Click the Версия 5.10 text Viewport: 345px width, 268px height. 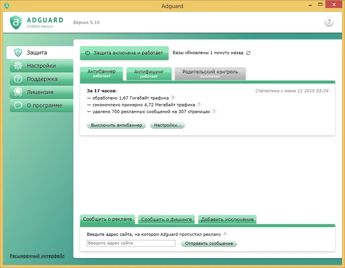[x=86, y=23]
